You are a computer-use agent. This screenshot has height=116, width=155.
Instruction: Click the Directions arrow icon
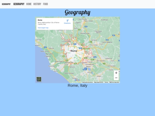coord(67,21)
